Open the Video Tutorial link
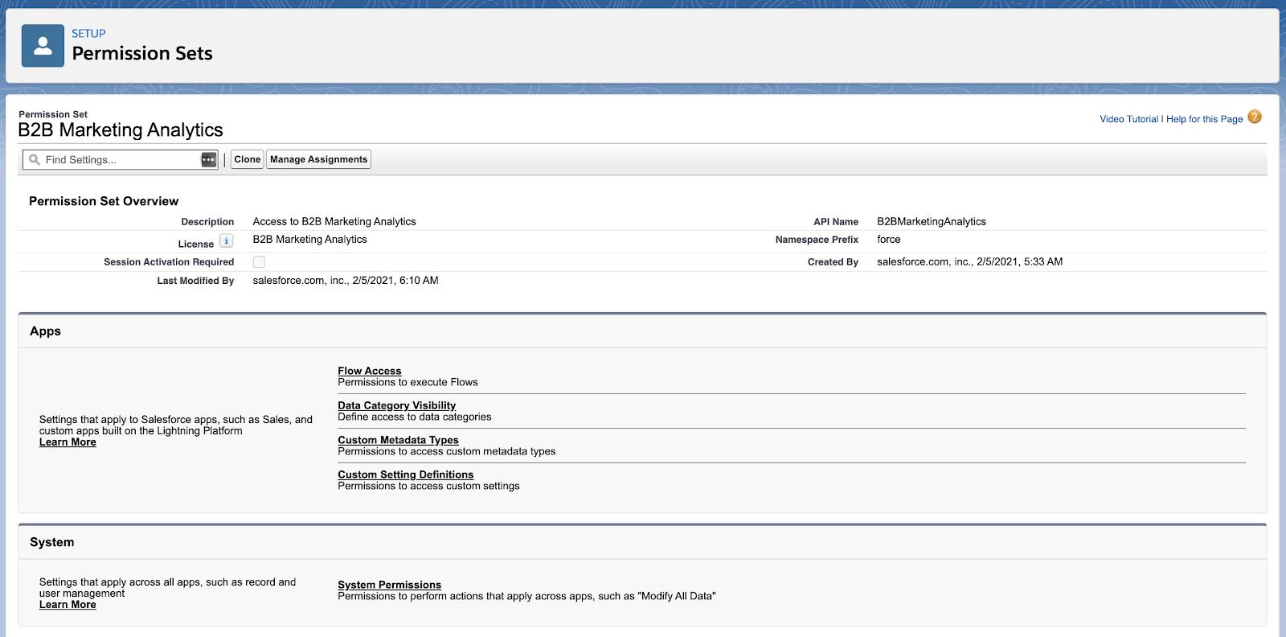The height and width of the screenshot is (637, 1286). click(x=1129, y=119)
